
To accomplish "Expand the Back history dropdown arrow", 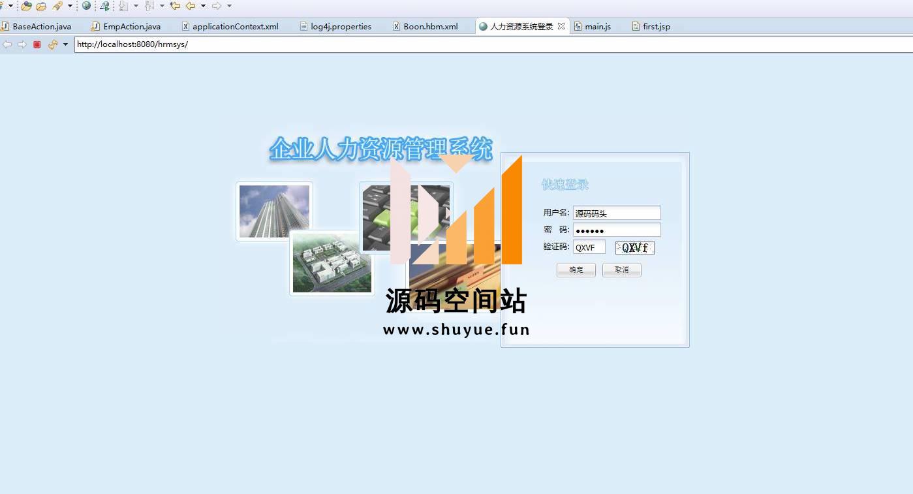I will 203,6.
